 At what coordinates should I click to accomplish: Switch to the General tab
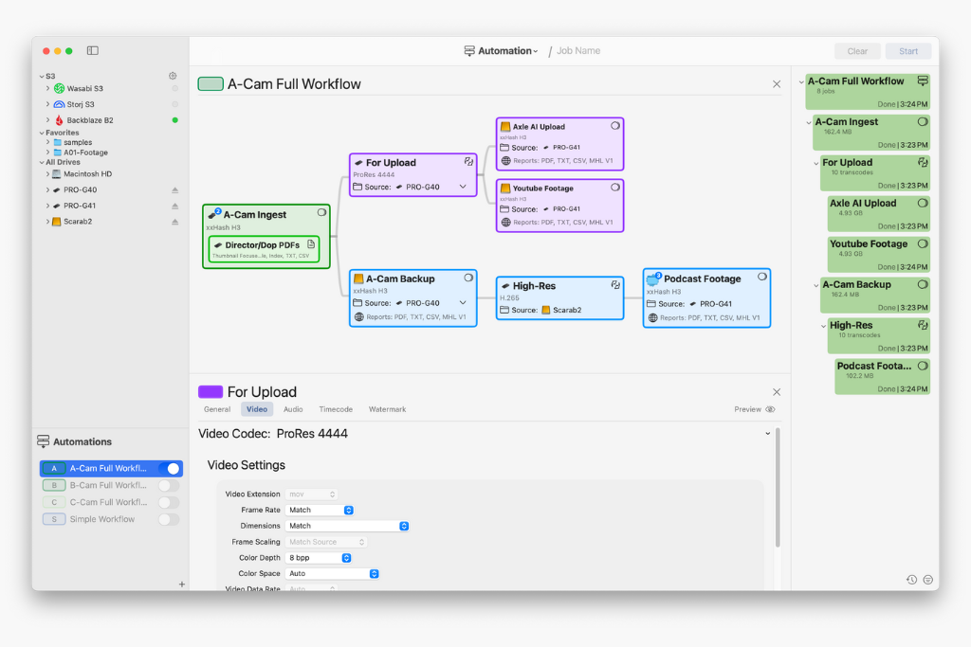coord(217,409)
